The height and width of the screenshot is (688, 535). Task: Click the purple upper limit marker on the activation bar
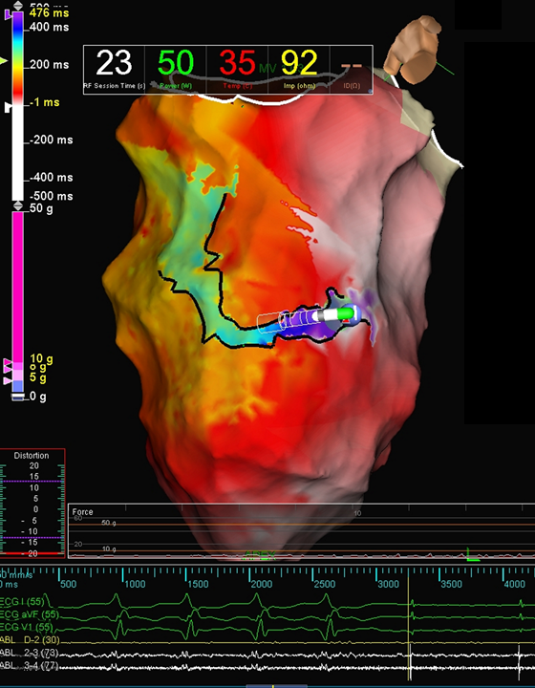click(x=8, y=15)
